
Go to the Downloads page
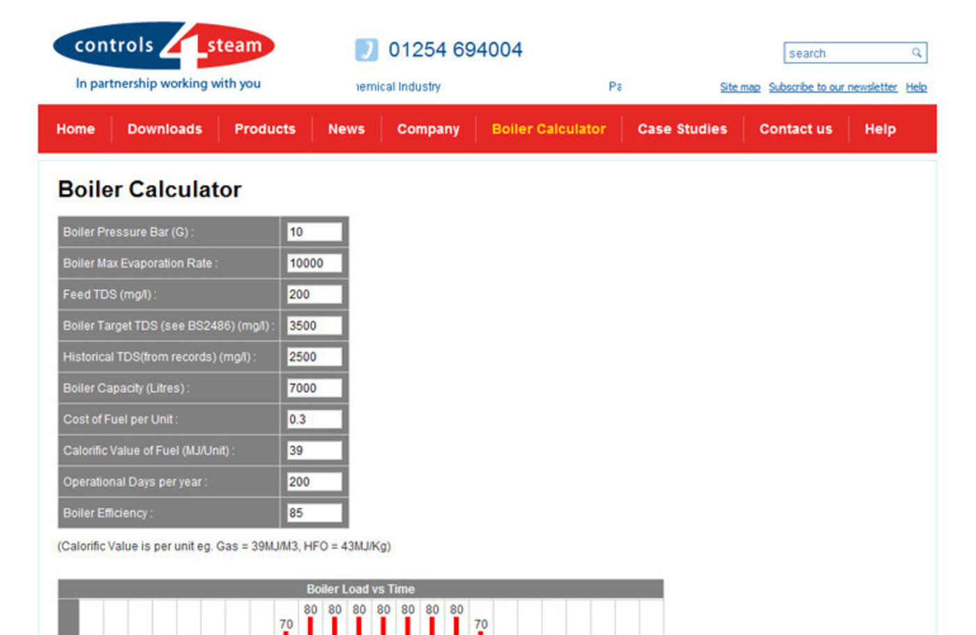pos(165,129)
